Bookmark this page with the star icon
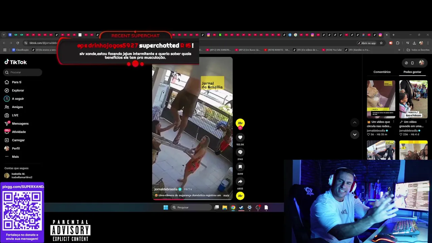Viewport: 432px width, 243px height. tap(381, 43)
